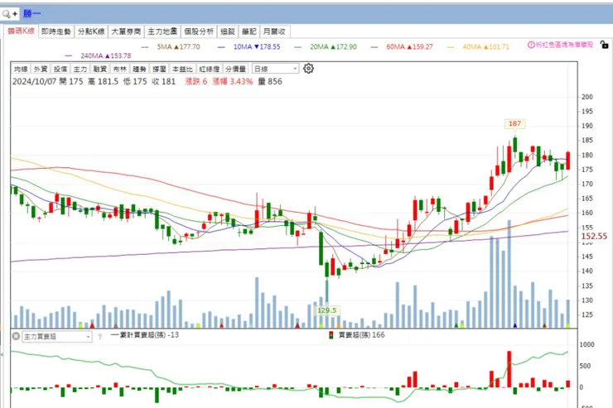Open the 月營收 tab
This screenshot has height=408, width=613.
(x=274, y=31)
